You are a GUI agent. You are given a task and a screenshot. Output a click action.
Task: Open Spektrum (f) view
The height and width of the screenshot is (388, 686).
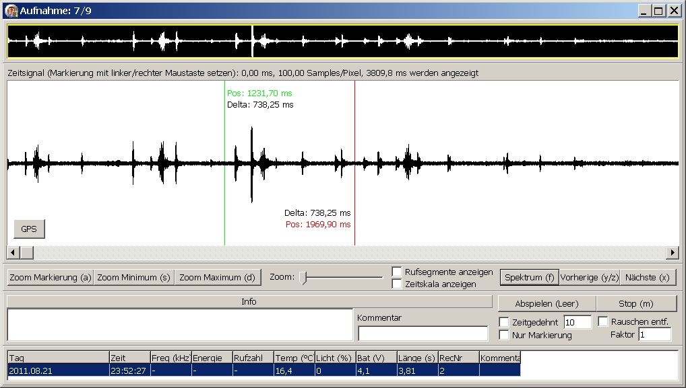coord(529,277)
